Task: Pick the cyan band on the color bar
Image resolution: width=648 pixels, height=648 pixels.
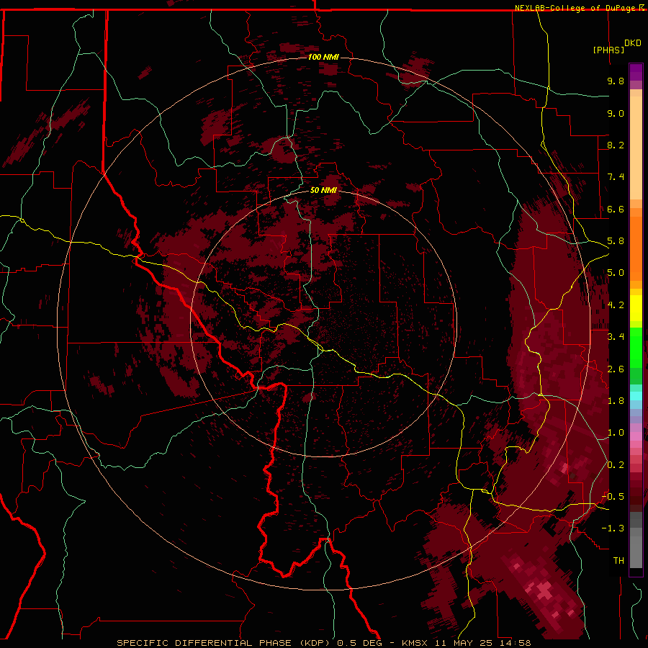Action: click(x=636, y=396)
